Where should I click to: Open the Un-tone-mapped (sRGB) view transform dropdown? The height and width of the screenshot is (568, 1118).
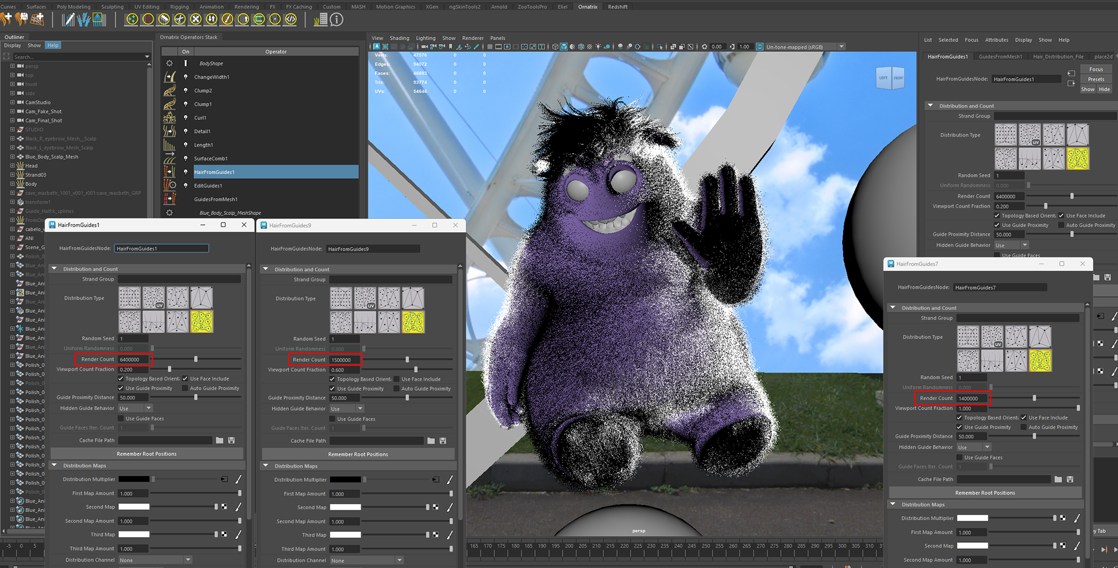(805, 47)
